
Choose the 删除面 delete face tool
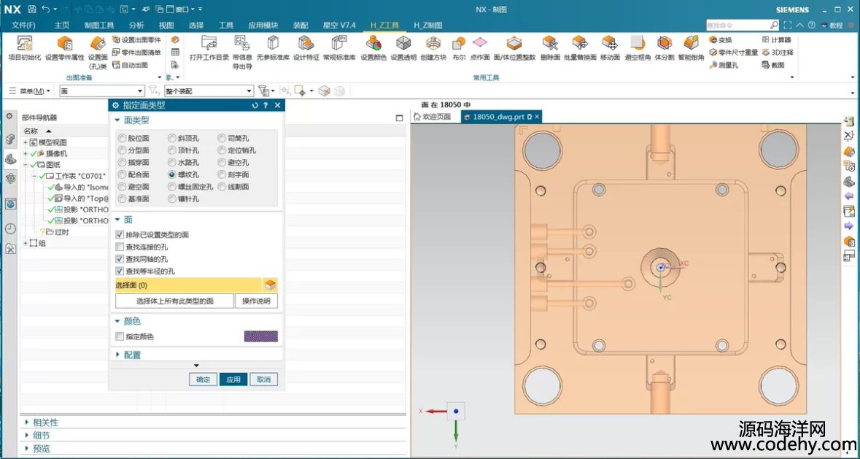point(550,47)
